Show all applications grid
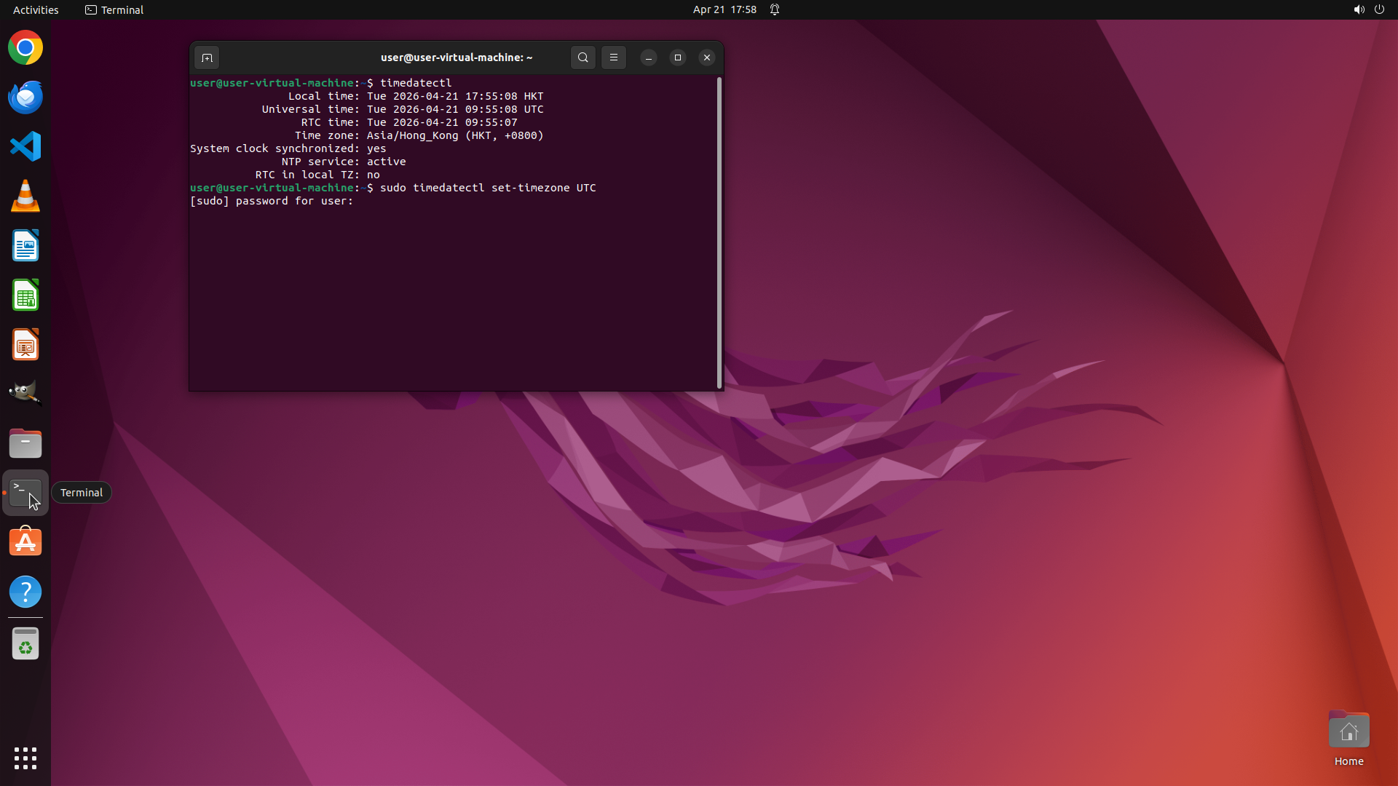Image resolution: width=1398 pixels, height=786 pixels. (x=25, y=758)
